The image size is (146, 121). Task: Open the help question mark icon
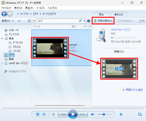tap(88, 21)
